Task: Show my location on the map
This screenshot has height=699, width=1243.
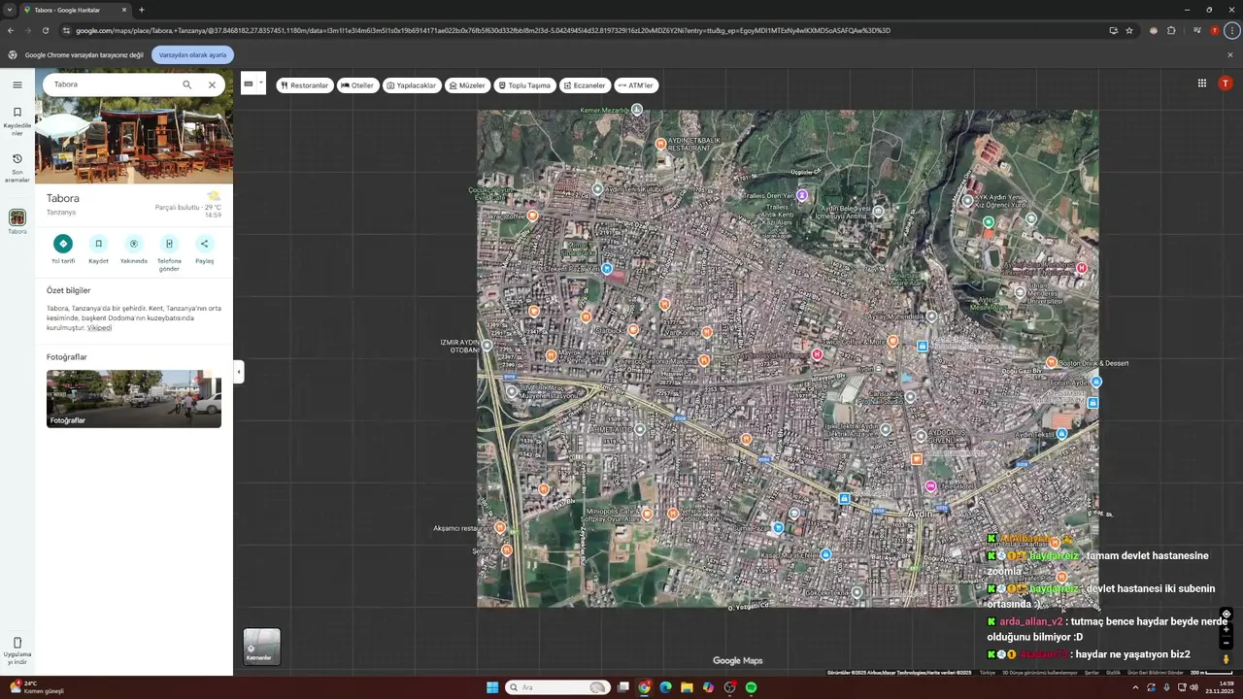Action: coord(1226,614)
